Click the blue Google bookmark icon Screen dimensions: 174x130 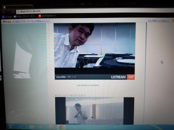click(3, 17)
